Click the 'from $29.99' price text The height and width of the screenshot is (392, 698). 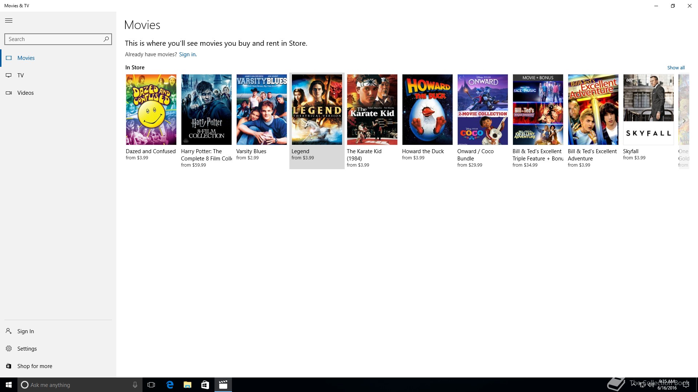click(x=470, y=165)
